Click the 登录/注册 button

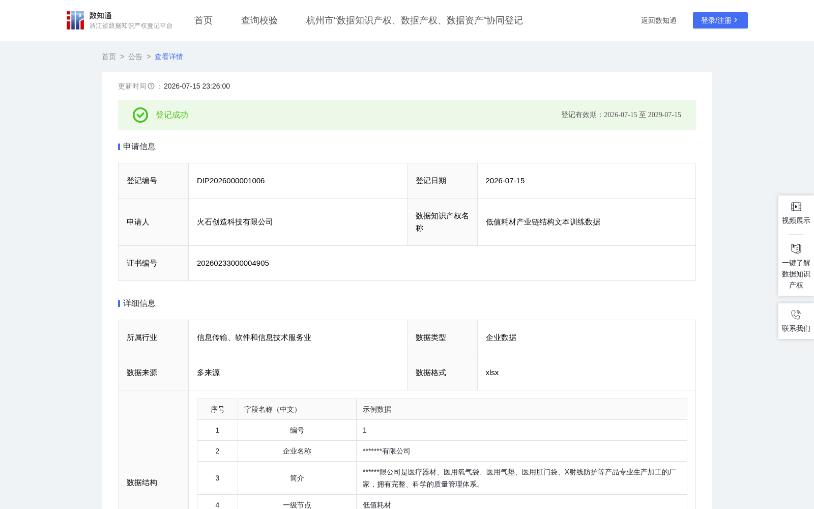click(720, 20)
